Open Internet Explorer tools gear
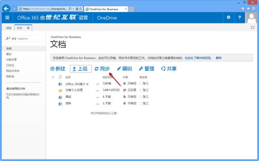This screenshot has width=259, height=161. 254,8
